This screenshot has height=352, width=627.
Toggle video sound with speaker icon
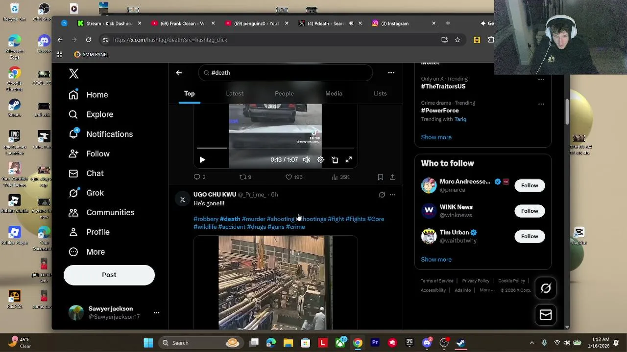(307, 160)
